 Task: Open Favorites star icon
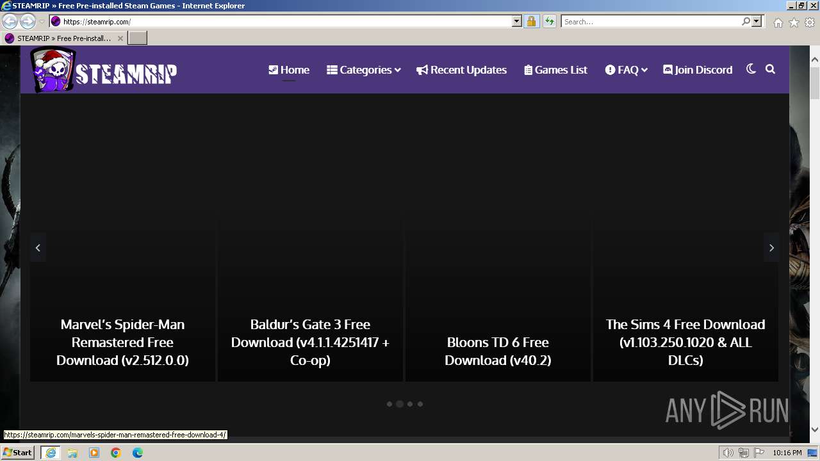pyautogui.click(x=794, y=22)
